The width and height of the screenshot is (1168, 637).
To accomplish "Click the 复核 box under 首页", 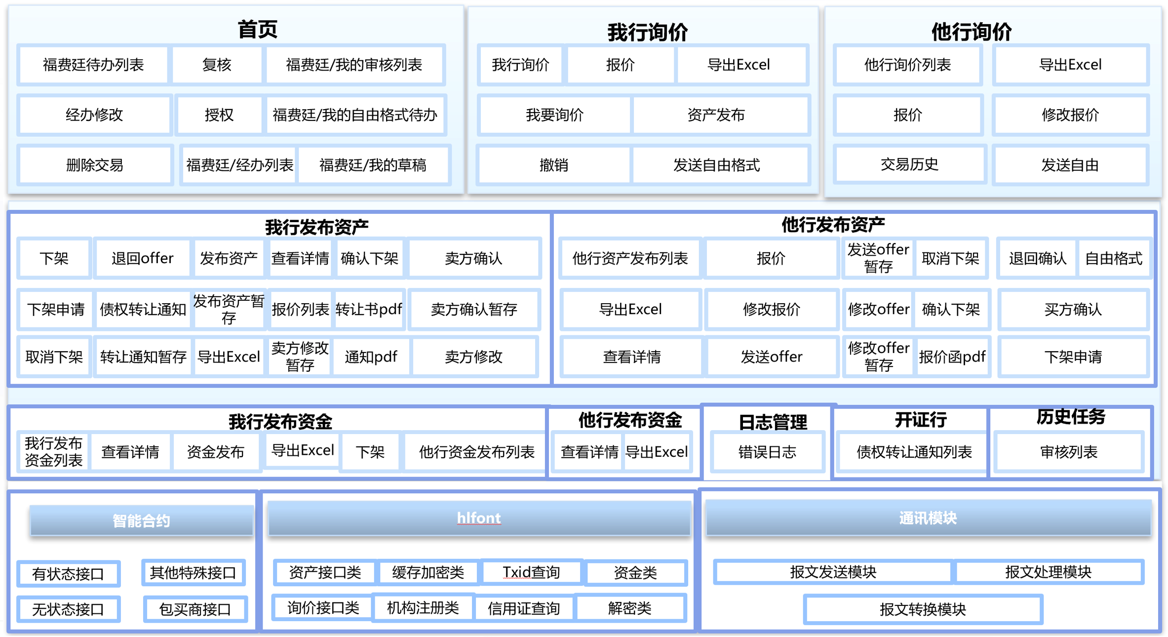I will click(x=216, y=65).
